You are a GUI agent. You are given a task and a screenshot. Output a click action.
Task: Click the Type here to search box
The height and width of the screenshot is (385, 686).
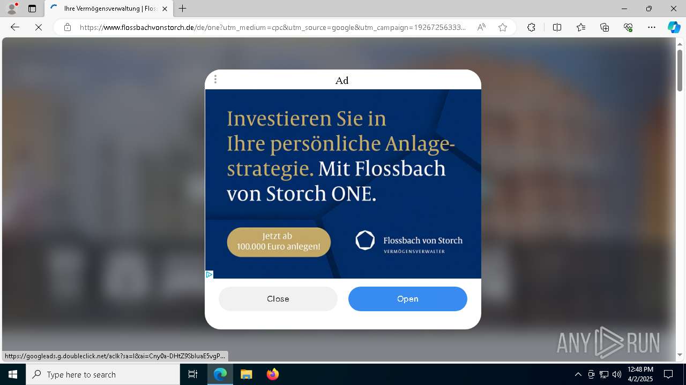tap(103, 374)
